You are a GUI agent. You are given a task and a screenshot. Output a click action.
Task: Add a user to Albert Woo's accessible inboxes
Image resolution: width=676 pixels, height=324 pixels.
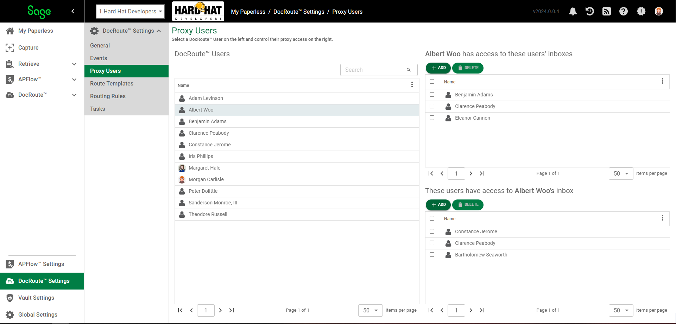(438, 68)
